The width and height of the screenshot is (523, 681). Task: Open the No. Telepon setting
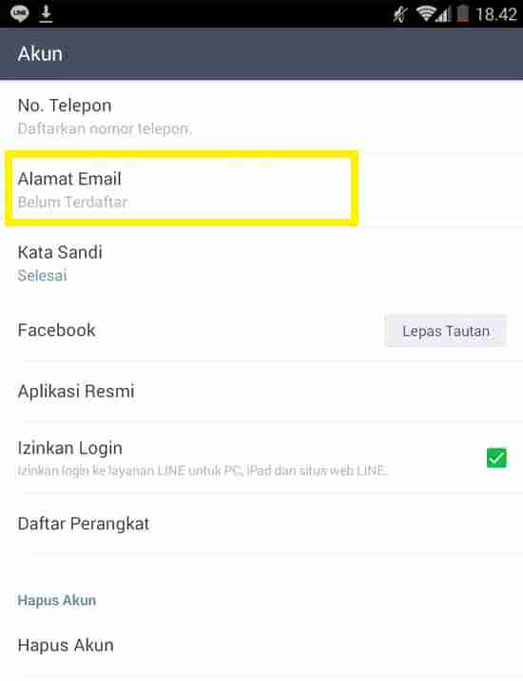(x=261, y=116)
